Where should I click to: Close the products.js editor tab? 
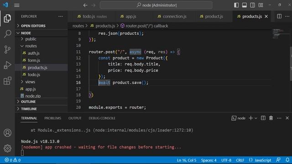pyautogui.click(x=266, y=16)
